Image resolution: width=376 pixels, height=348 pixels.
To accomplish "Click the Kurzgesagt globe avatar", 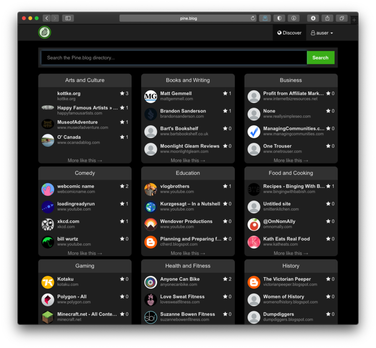I will pos(150,207).
